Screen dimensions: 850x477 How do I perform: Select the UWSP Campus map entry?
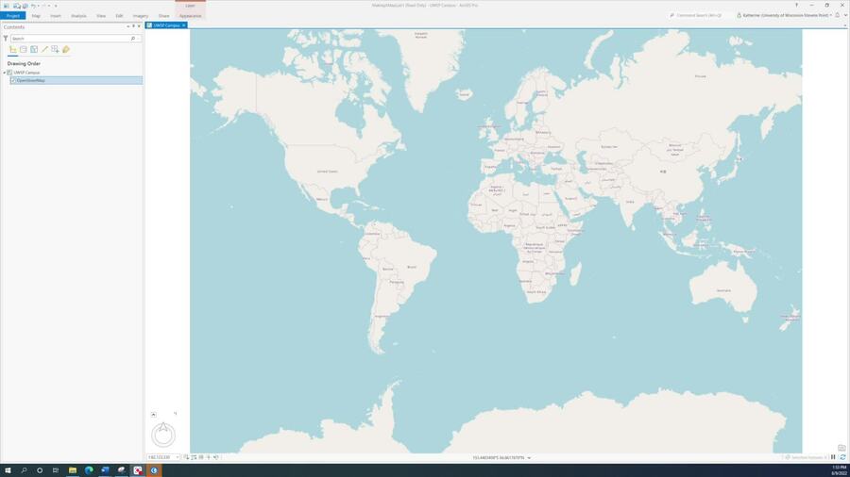[26, 73]
